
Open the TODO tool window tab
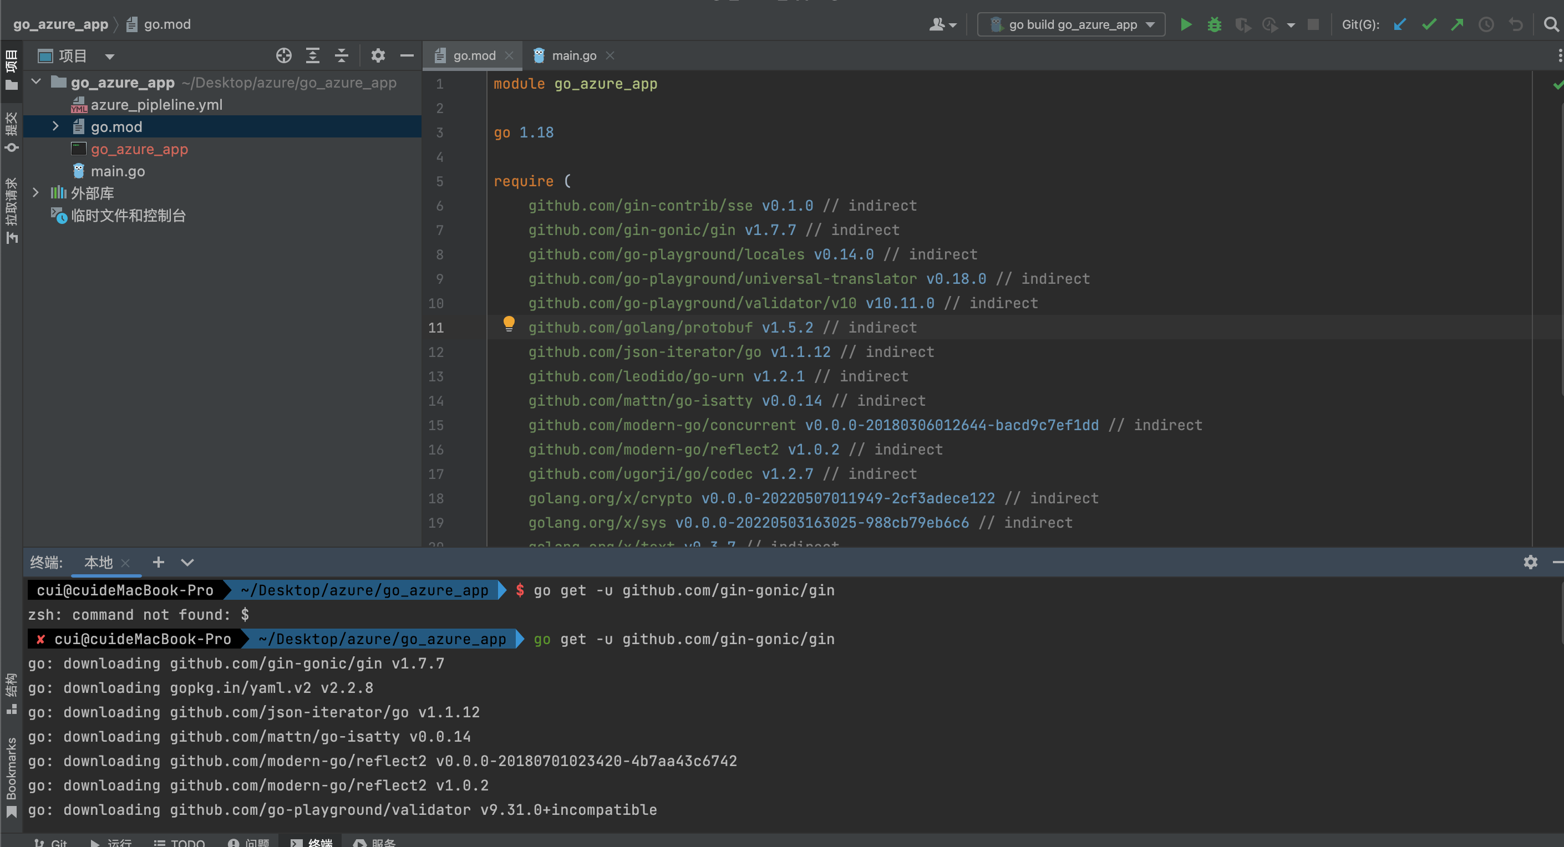pos(180,841)
